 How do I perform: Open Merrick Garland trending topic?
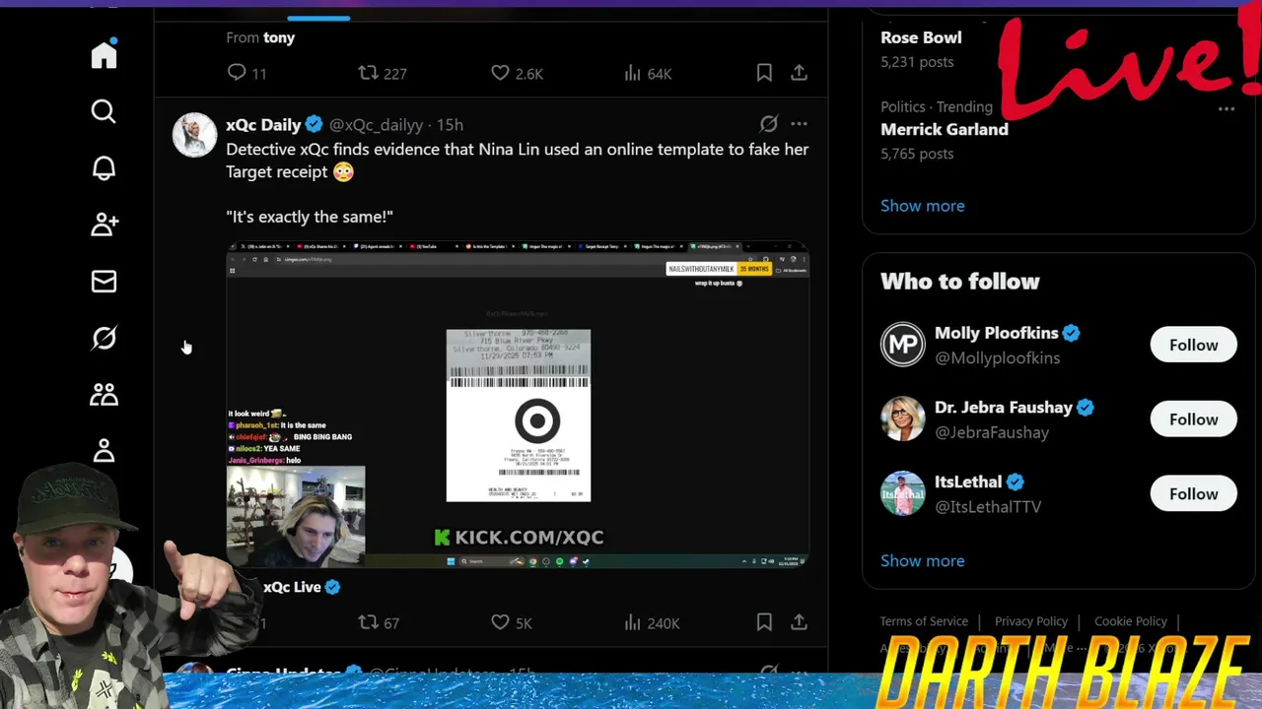[x=945, y=129]
